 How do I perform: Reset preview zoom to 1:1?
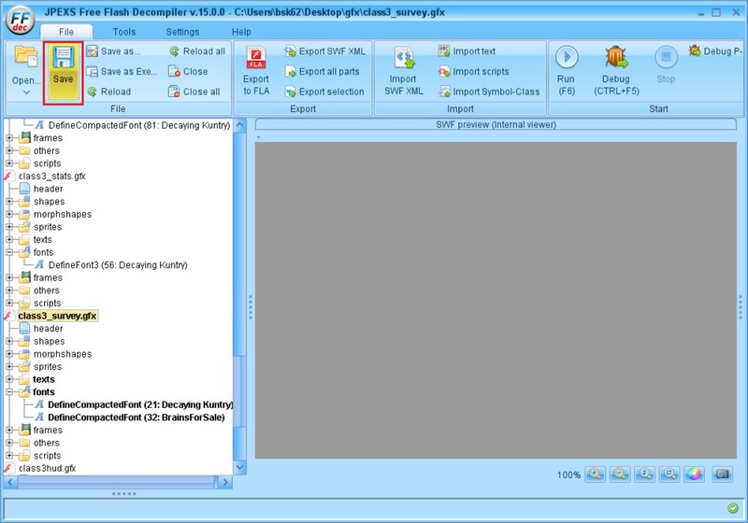(644, 474)
